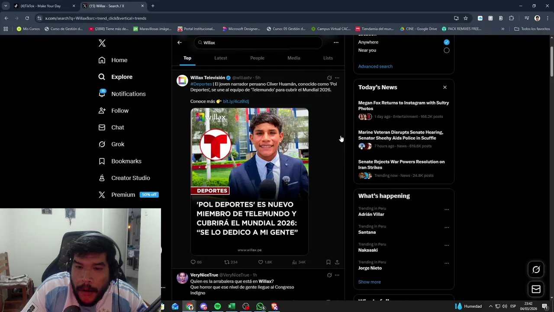Open the #Deportes hashtag
This screenshot has height=312, width=554.
click(201, 84)
